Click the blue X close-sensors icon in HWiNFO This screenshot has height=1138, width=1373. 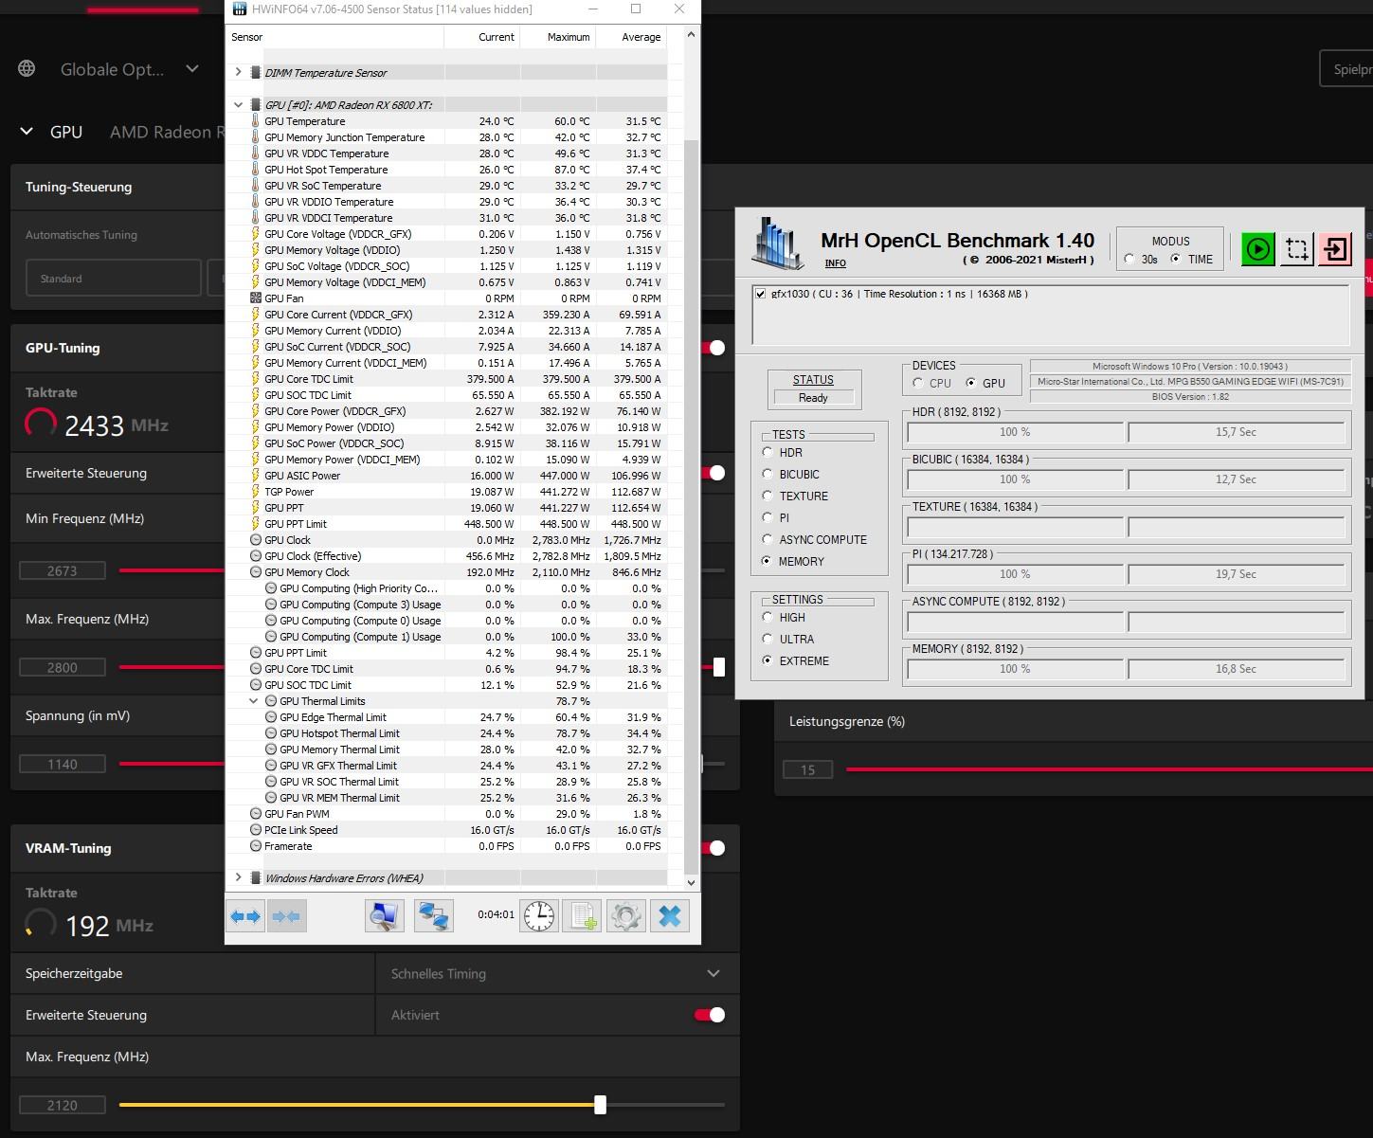pyautogui.click(x=670, y=916)
